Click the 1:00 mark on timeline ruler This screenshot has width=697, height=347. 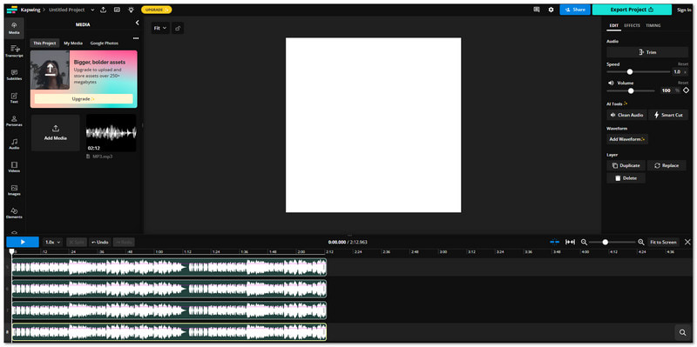point(159,251)
